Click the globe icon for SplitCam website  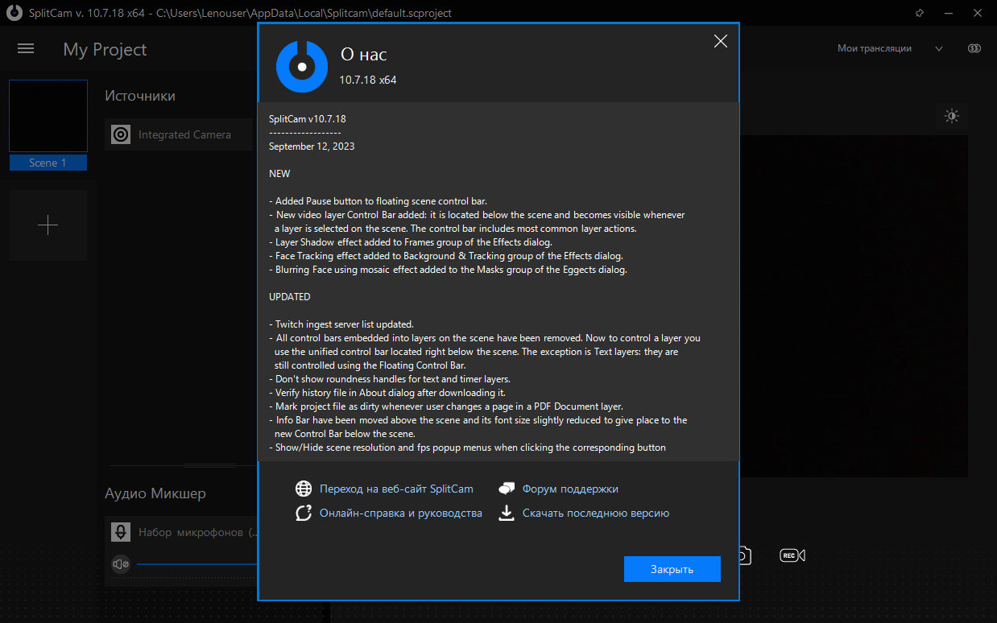point(304,489)
